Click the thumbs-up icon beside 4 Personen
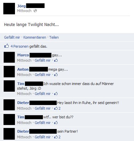 pos(6,46)
